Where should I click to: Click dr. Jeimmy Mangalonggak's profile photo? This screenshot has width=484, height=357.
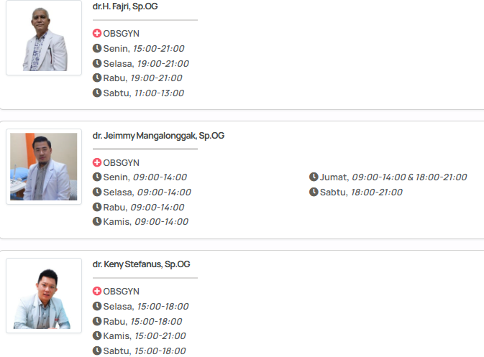(x=44, y=167)
